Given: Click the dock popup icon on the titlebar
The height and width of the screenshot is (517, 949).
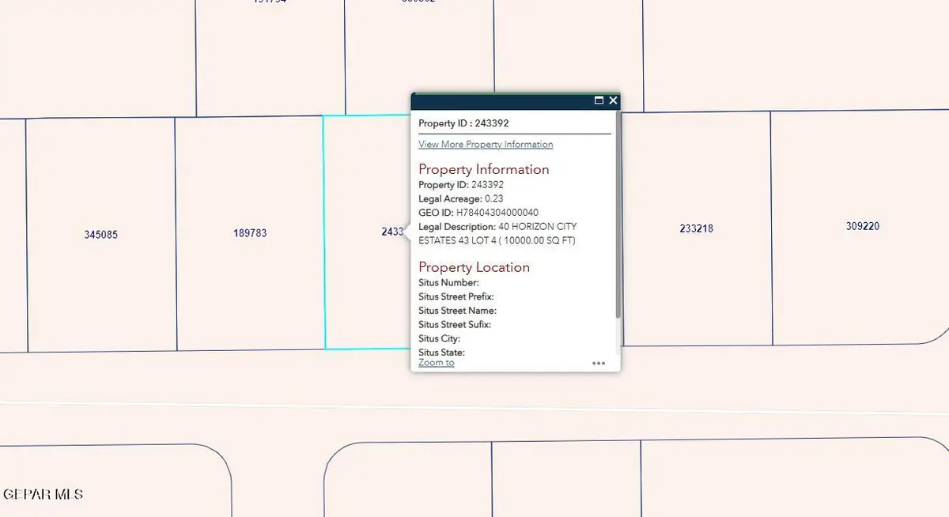Looking at the screenshot, I should click(x=599, y=100).
